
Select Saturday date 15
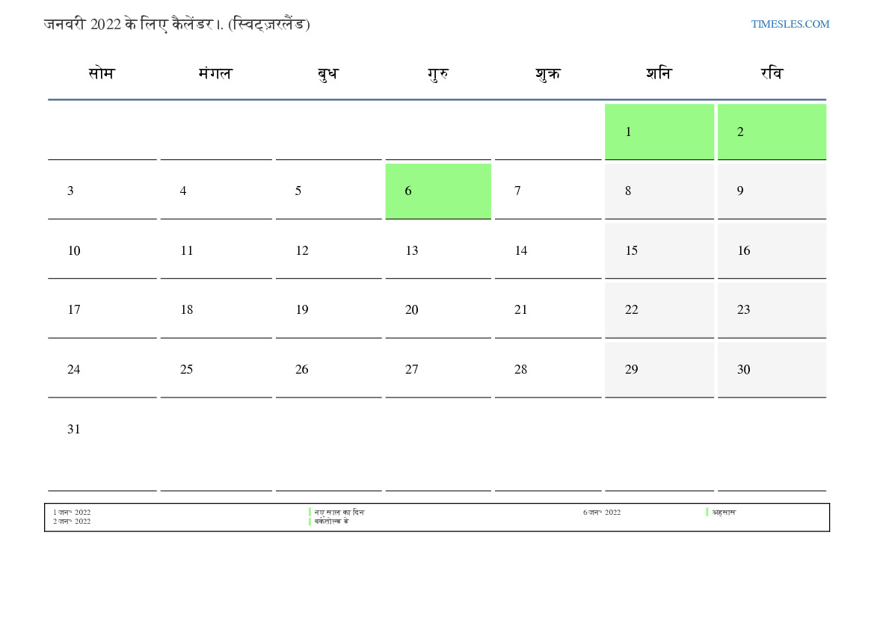[x=632, y=251]
